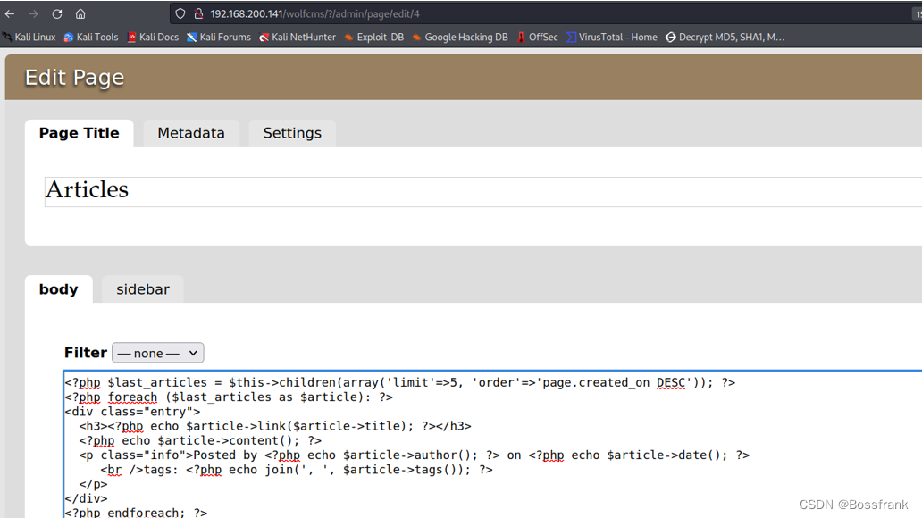Open the Decrypt MD5, SHA1 bookmark
Viewport: 922px width, 518px height.
(725, 37)
